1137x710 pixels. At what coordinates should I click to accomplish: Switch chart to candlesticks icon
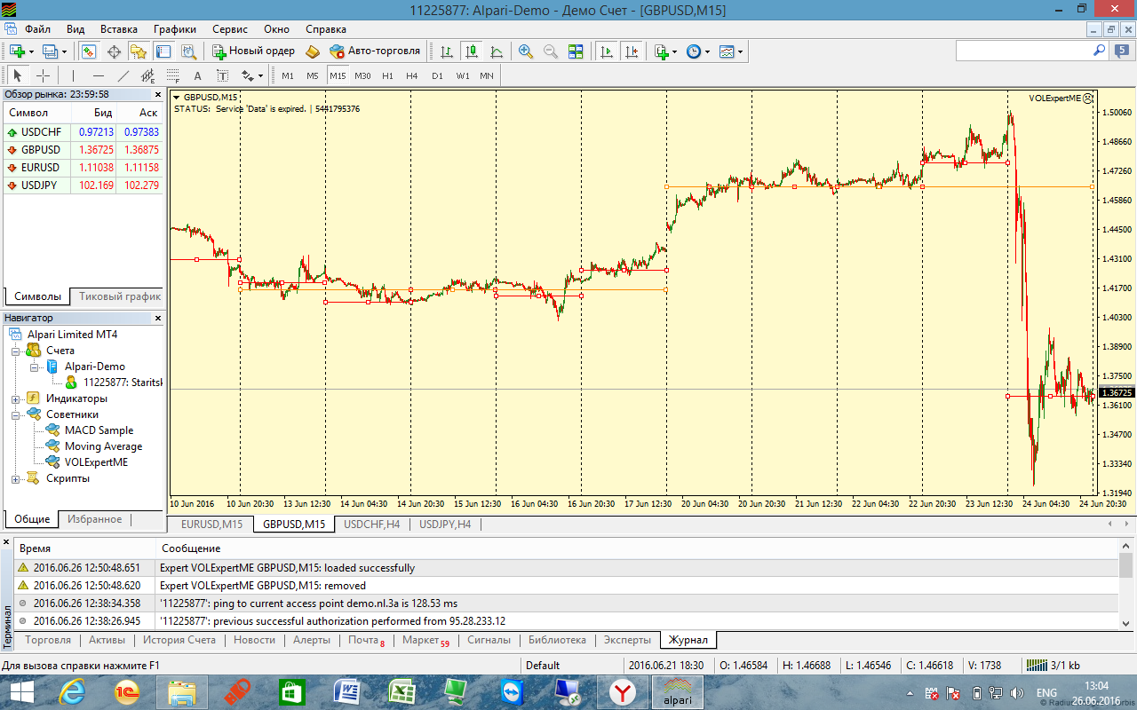472,51
